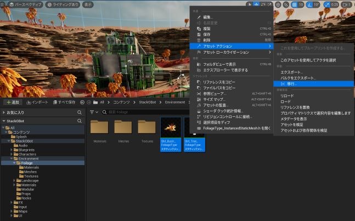Expand the Characters folder in tree
355x221 pixels.
click(12, 154)
